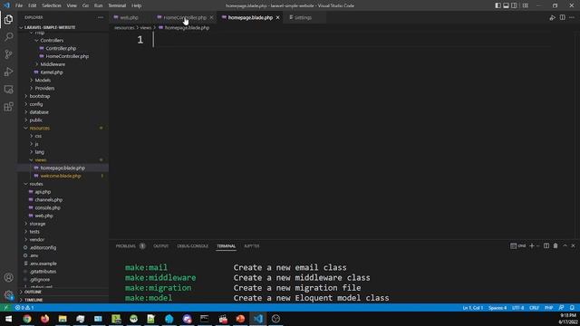Image resolution: width=580 pixels, height=326 pixels.
Task: Expand the Middleware folder
Action: (53, 64)
